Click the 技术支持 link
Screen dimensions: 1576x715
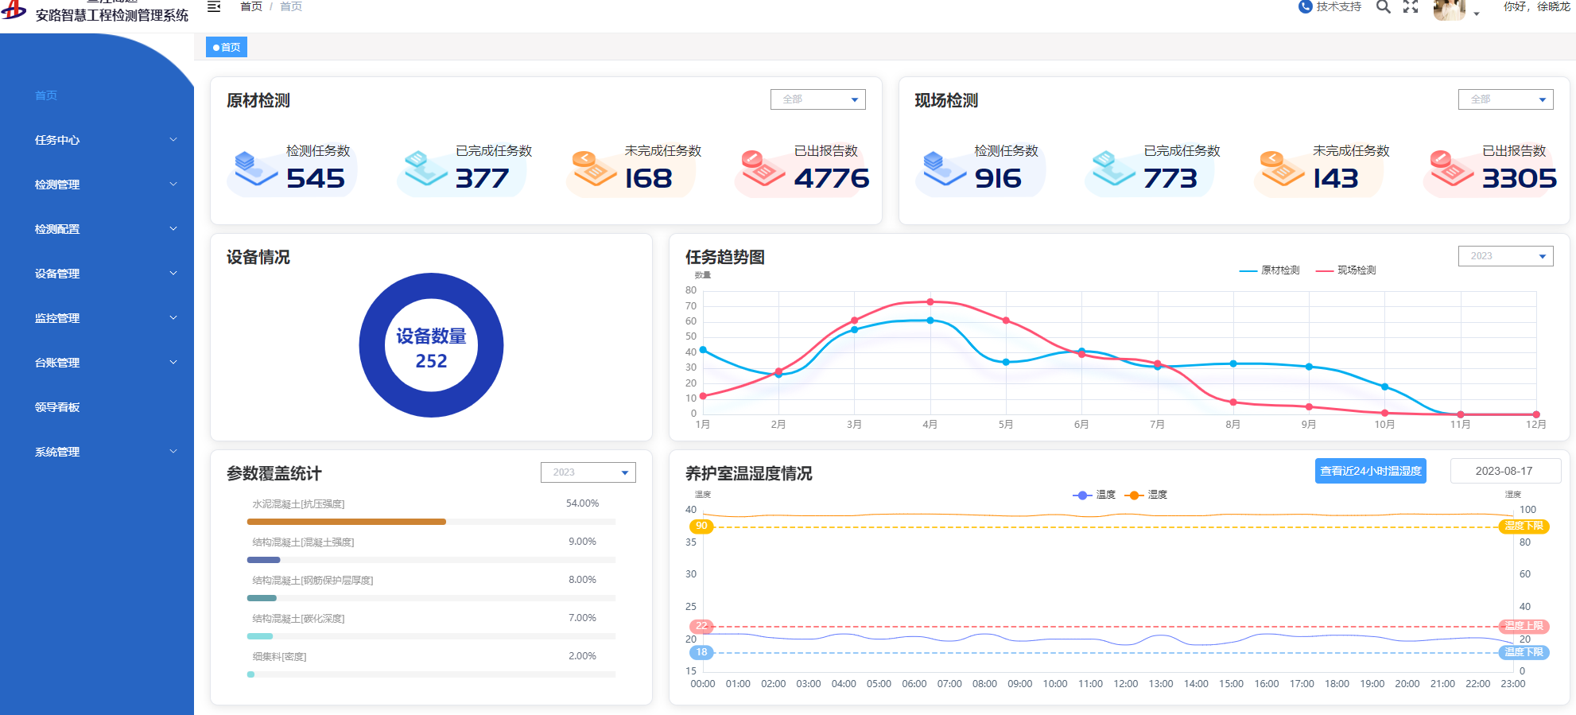(x=1338, y=7)
